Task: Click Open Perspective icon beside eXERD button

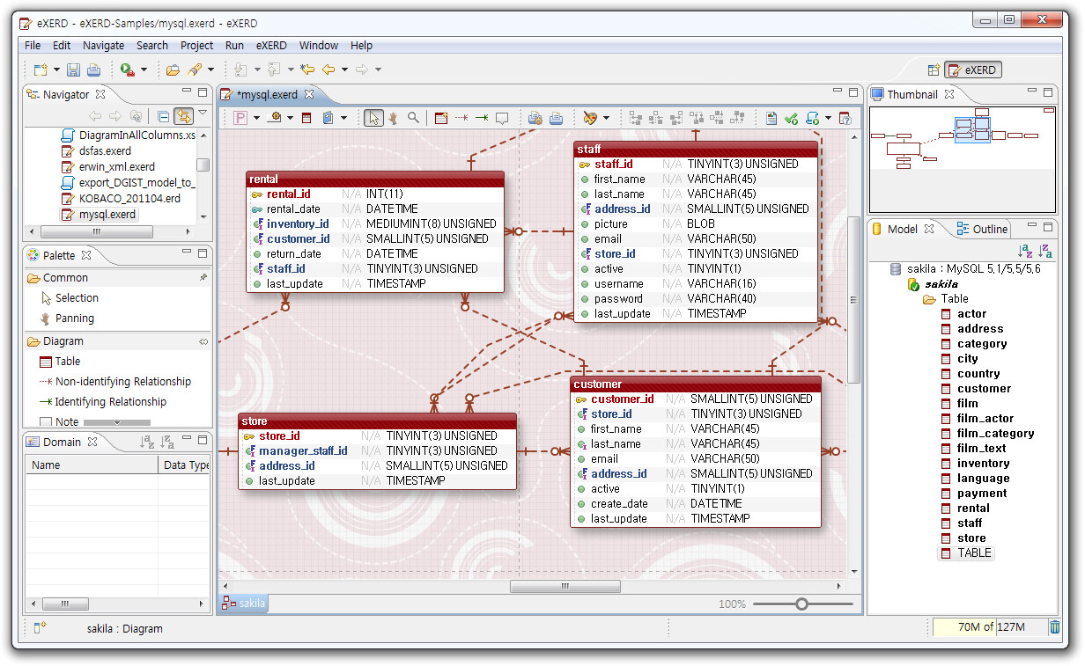Action: 934,70
